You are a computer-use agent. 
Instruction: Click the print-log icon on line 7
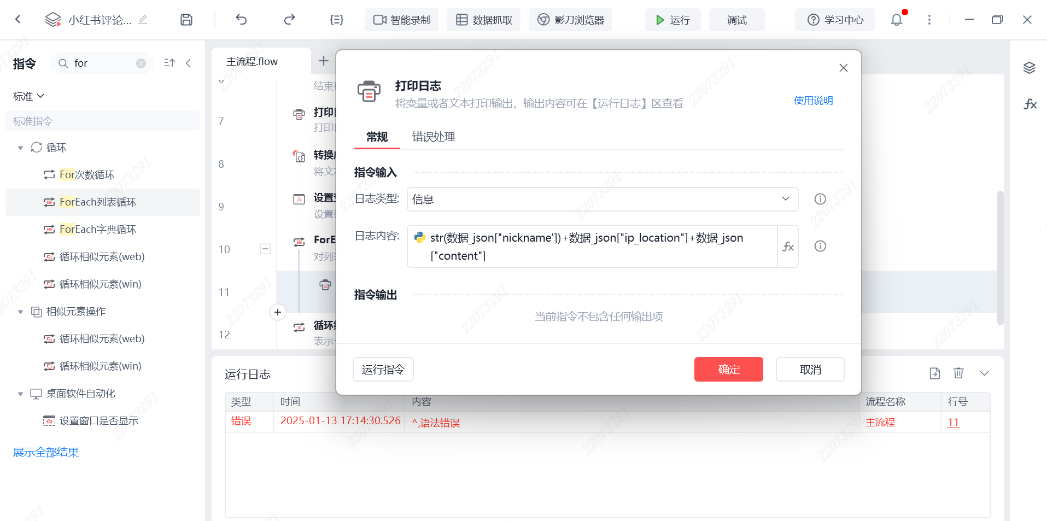tap(299, 114)
